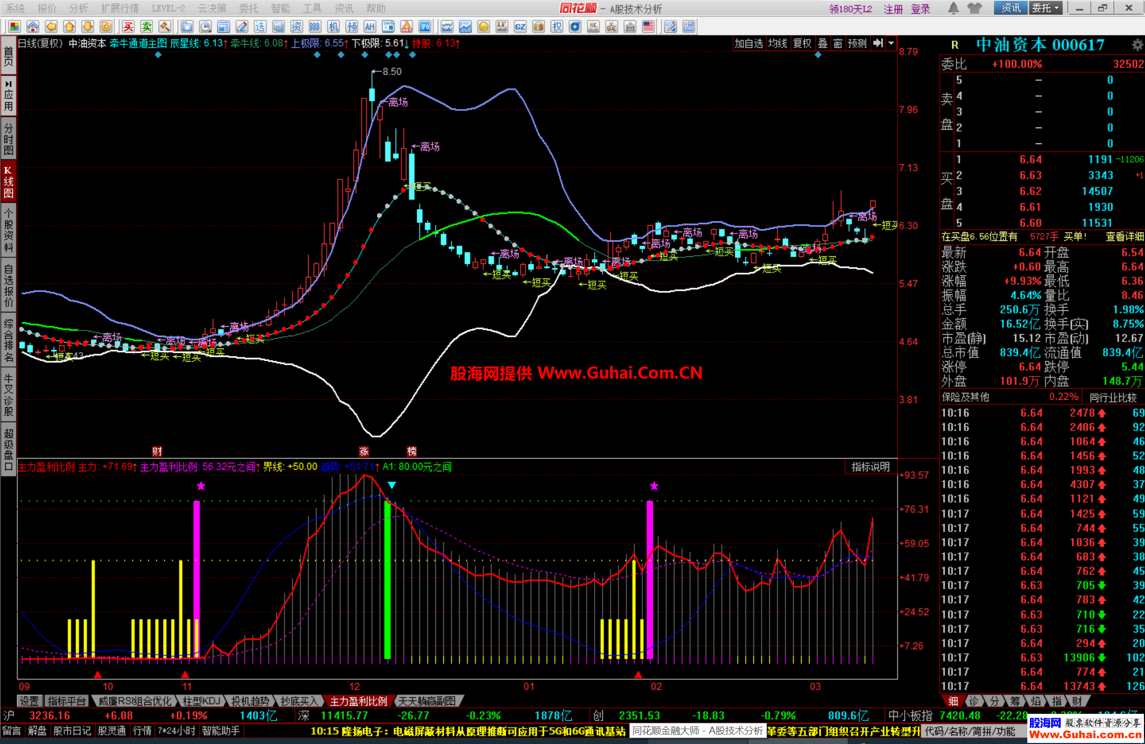Open 委托 dropdown in title bar
The width and height of the screenshot is (1145, 744).
tap(1045, 8)
